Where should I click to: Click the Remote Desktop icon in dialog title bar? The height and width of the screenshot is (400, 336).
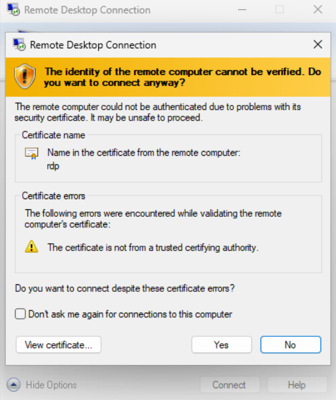(x=19, y=44)
